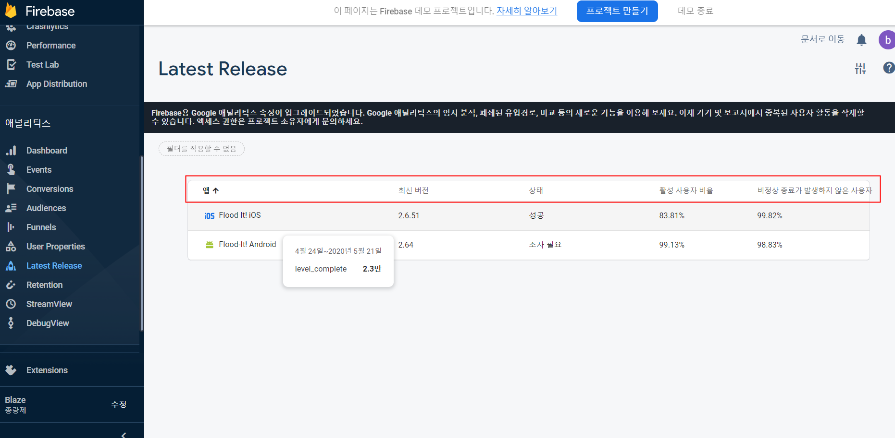The width and height of the screenshot is (895, 438).
Task: Click the User Properties shapes icon
Action: coord(11,247)
